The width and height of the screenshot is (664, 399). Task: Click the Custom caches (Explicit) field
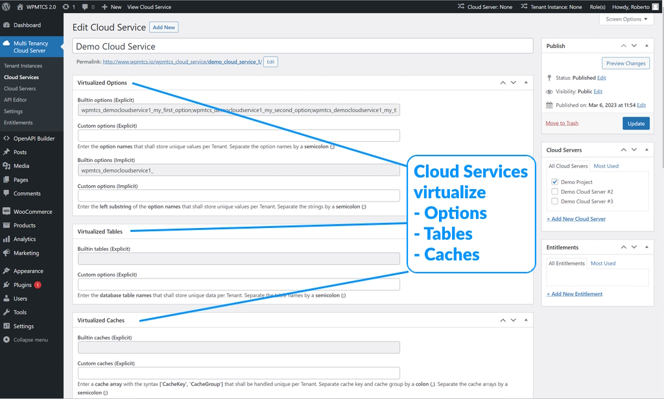(x=239, y=373)
